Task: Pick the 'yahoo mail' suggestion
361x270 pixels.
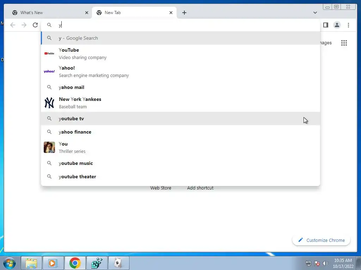Action: (180, 87)
